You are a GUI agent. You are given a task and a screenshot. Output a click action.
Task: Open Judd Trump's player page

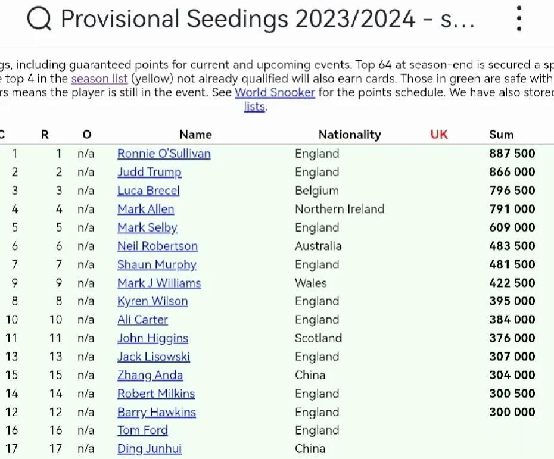149,172
